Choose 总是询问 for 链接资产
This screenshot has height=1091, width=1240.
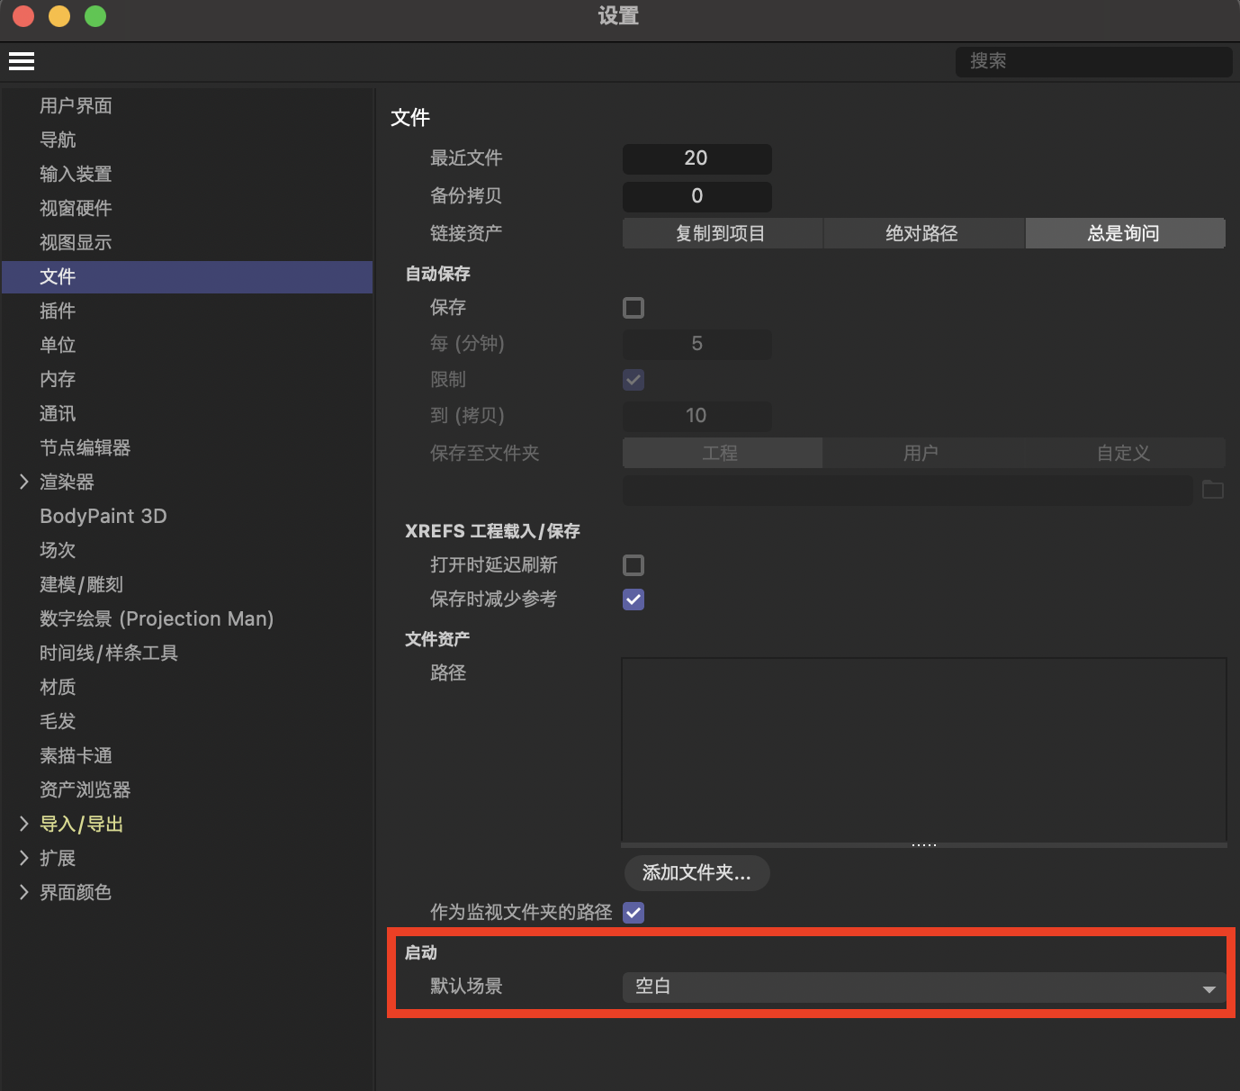pos(1125,233)
